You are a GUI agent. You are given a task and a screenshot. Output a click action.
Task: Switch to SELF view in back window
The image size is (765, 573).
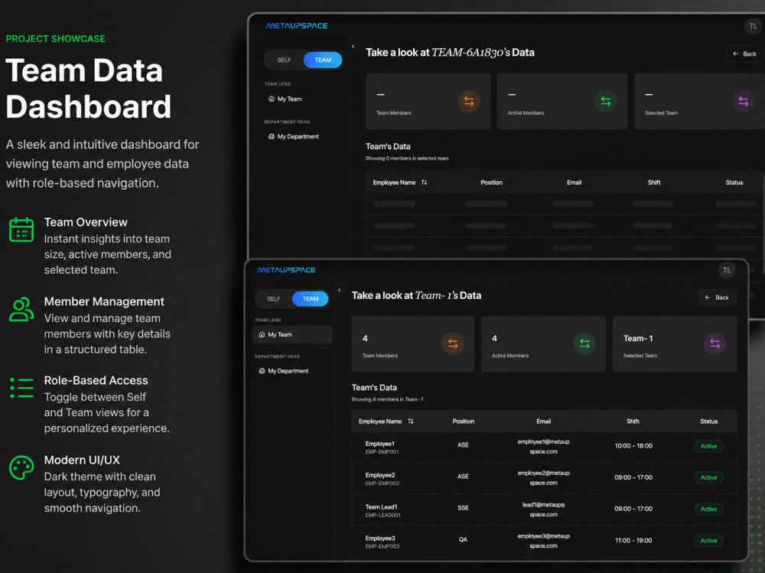[x=284, y=60]
